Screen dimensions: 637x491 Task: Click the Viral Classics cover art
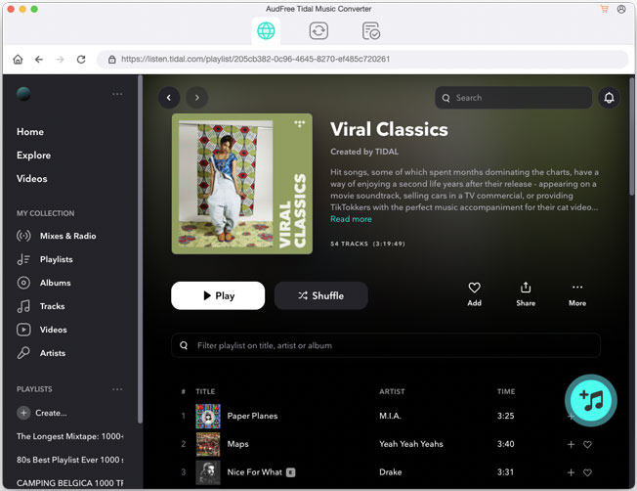coord(242,184)
